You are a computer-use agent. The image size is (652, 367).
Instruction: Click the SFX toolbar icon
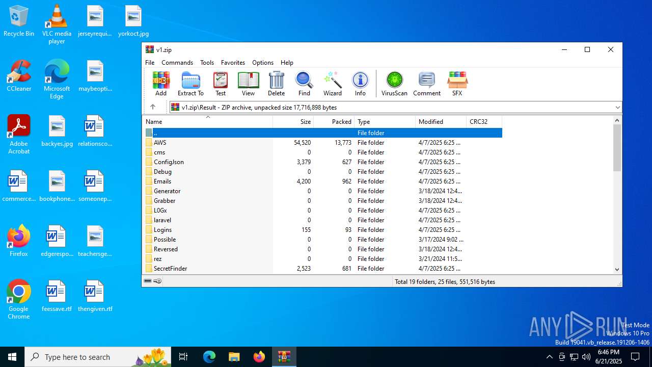(x=457, y=84)
